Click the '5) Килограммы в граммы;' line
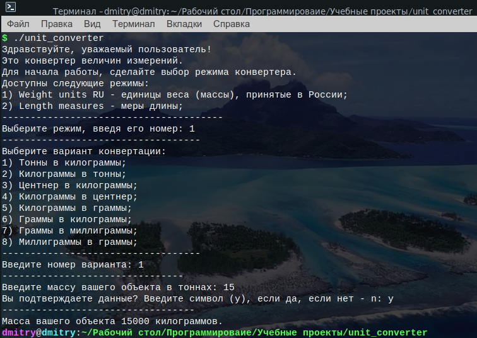Screen dimensions: 477x338 (x=67, y=208)
